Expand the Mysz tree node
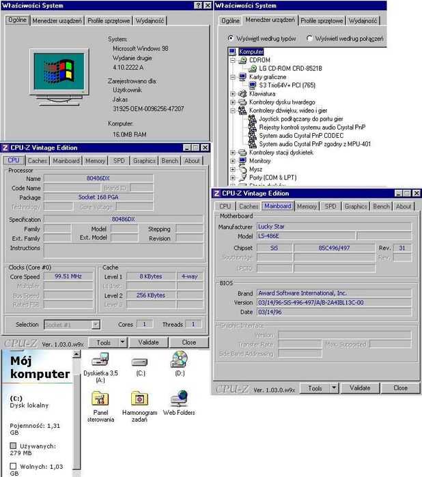This screenshot has height=477, width=422. coord(233,169)
